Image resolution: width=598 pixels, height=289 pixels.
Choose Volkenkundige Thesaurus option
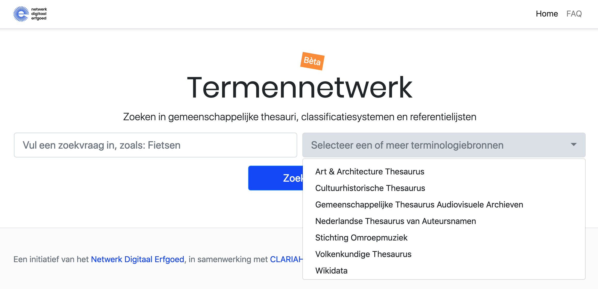click(x=363, y=254)
